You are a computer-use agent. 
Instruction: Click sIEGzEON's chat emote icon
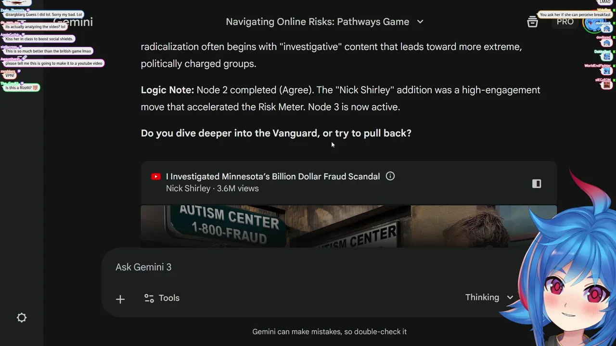[x=606, y=85]
